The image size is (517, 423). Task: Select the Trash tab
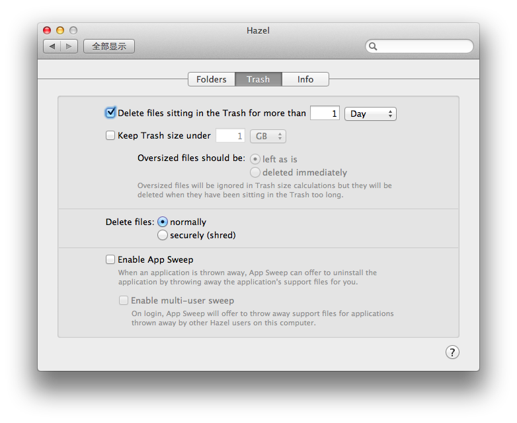(x=258, y=79)
